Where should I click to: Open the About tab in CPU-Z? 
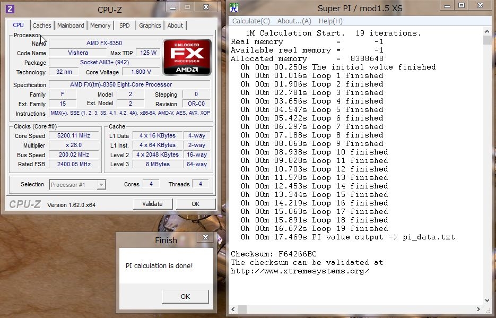pyautogui.click(x=175, y=25)
